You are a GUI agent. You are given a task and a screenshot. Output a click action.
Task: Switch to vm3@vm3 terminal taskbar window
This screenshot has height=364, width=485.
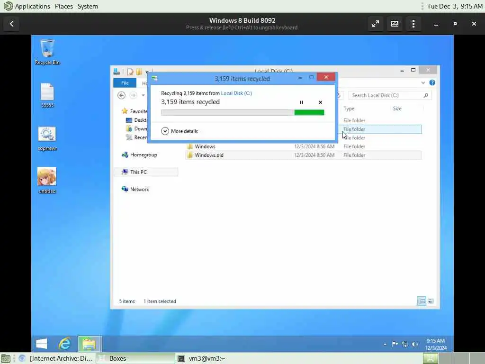(203, 358)
